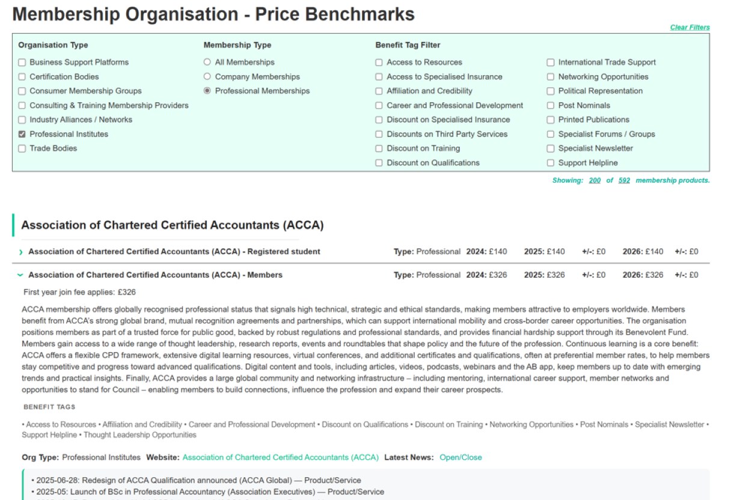Check the Post Nominals filter
731x500 pixels.
(x=551, y=106)
